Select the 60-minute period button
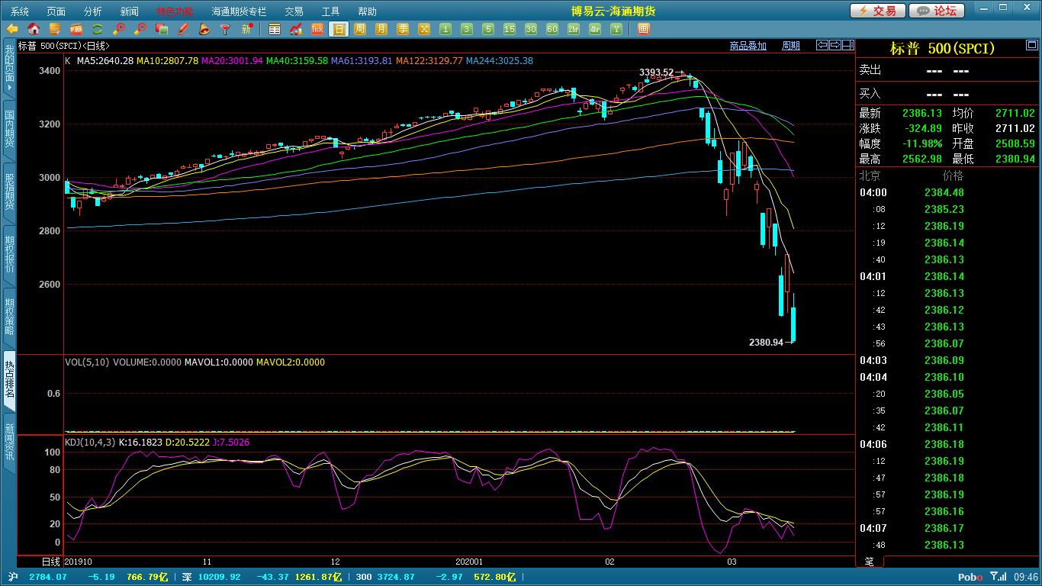 [x=552, y=29]
